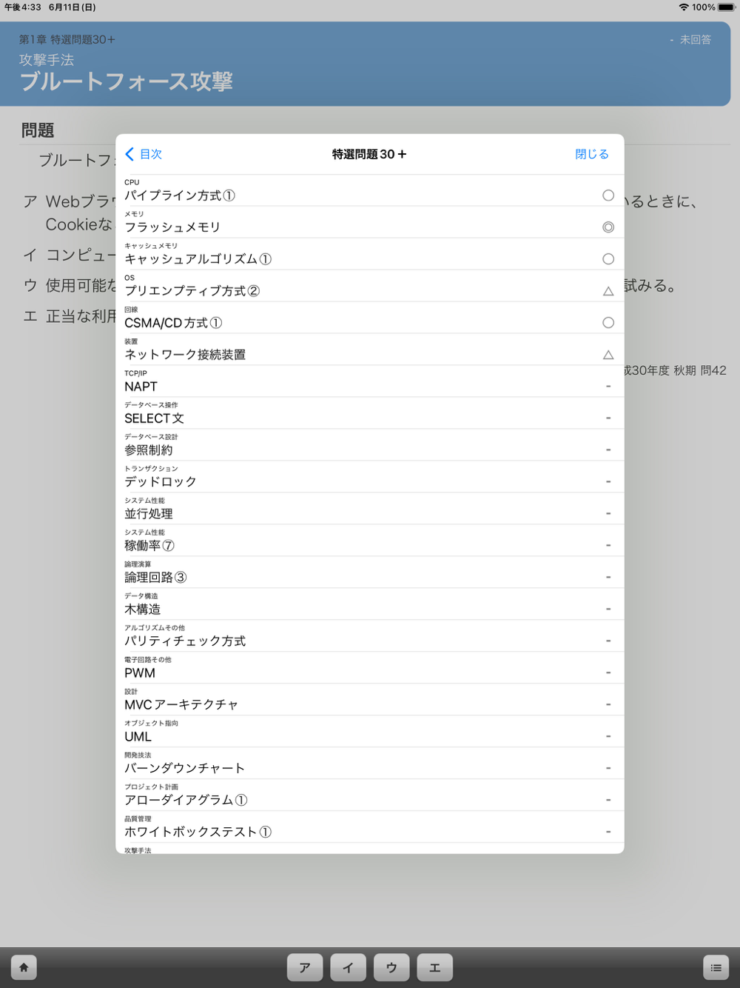Select answer ウ button
The image size is (740, 988).
tap(391, 967)
